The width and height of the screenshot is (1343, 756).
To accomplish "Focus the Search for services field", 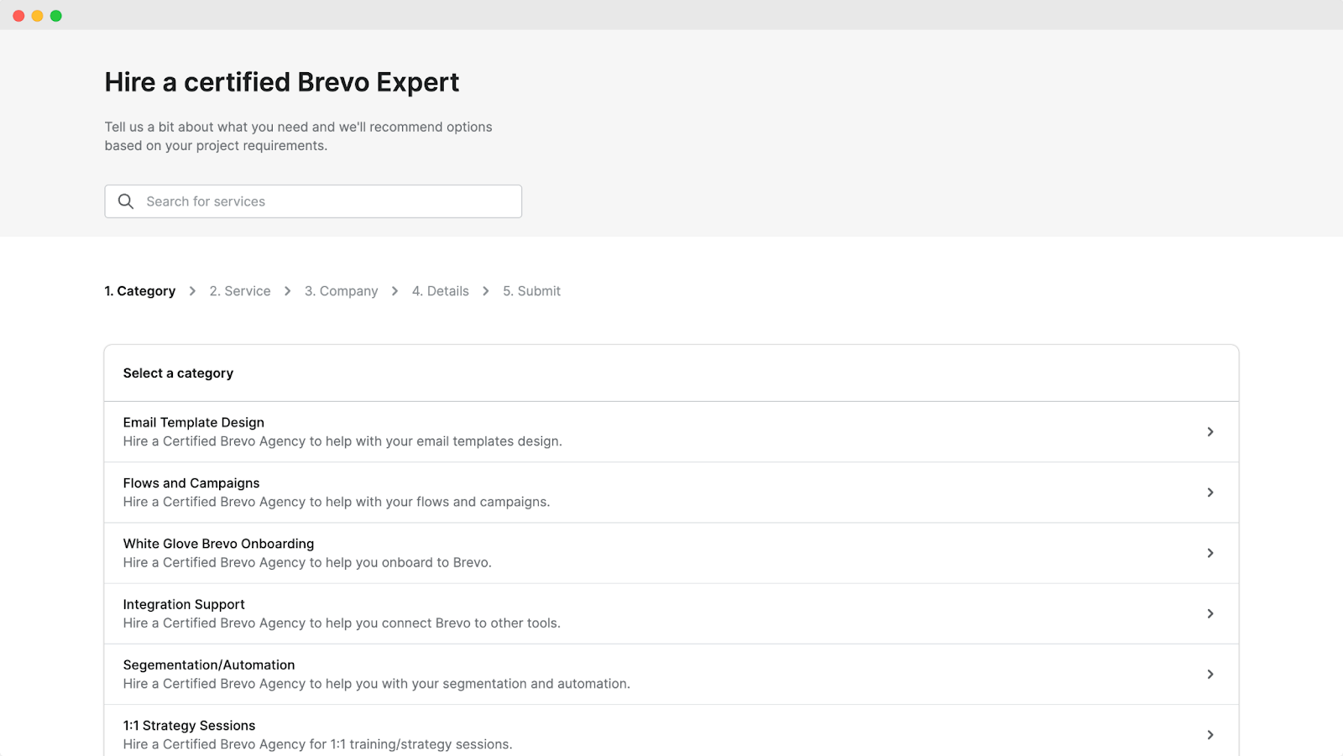I will (313, 201).
